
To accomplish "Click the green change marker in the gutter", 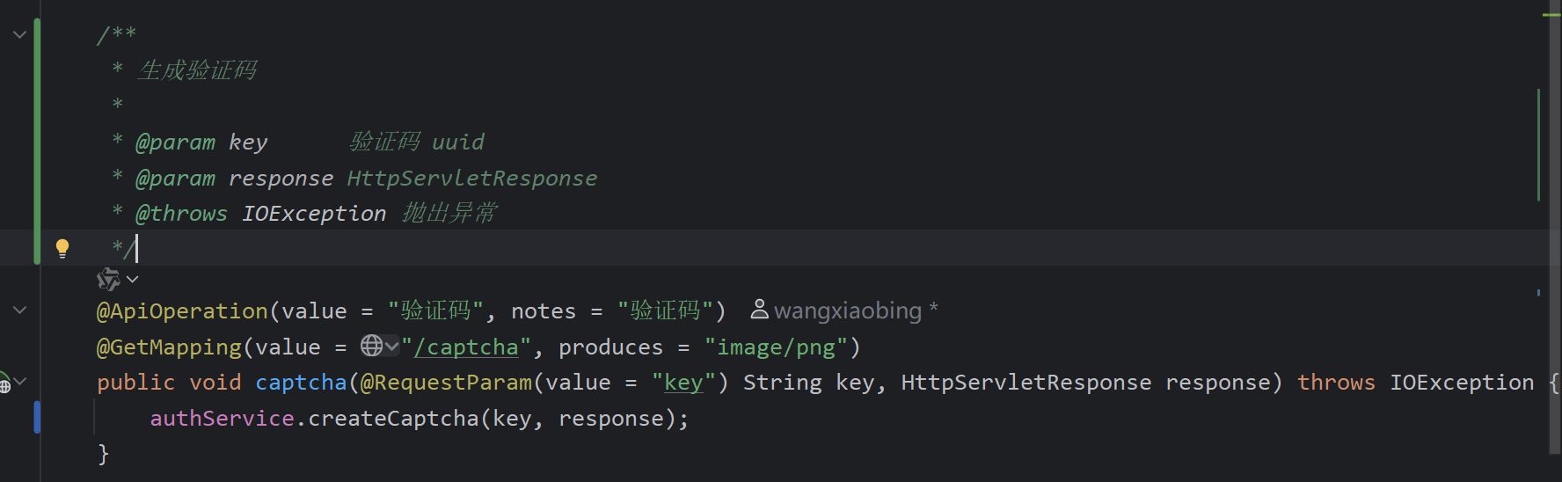I will click(x=37, y=141).
